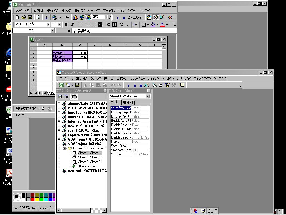Toggle Folders view in Project panel

[74, 97]
